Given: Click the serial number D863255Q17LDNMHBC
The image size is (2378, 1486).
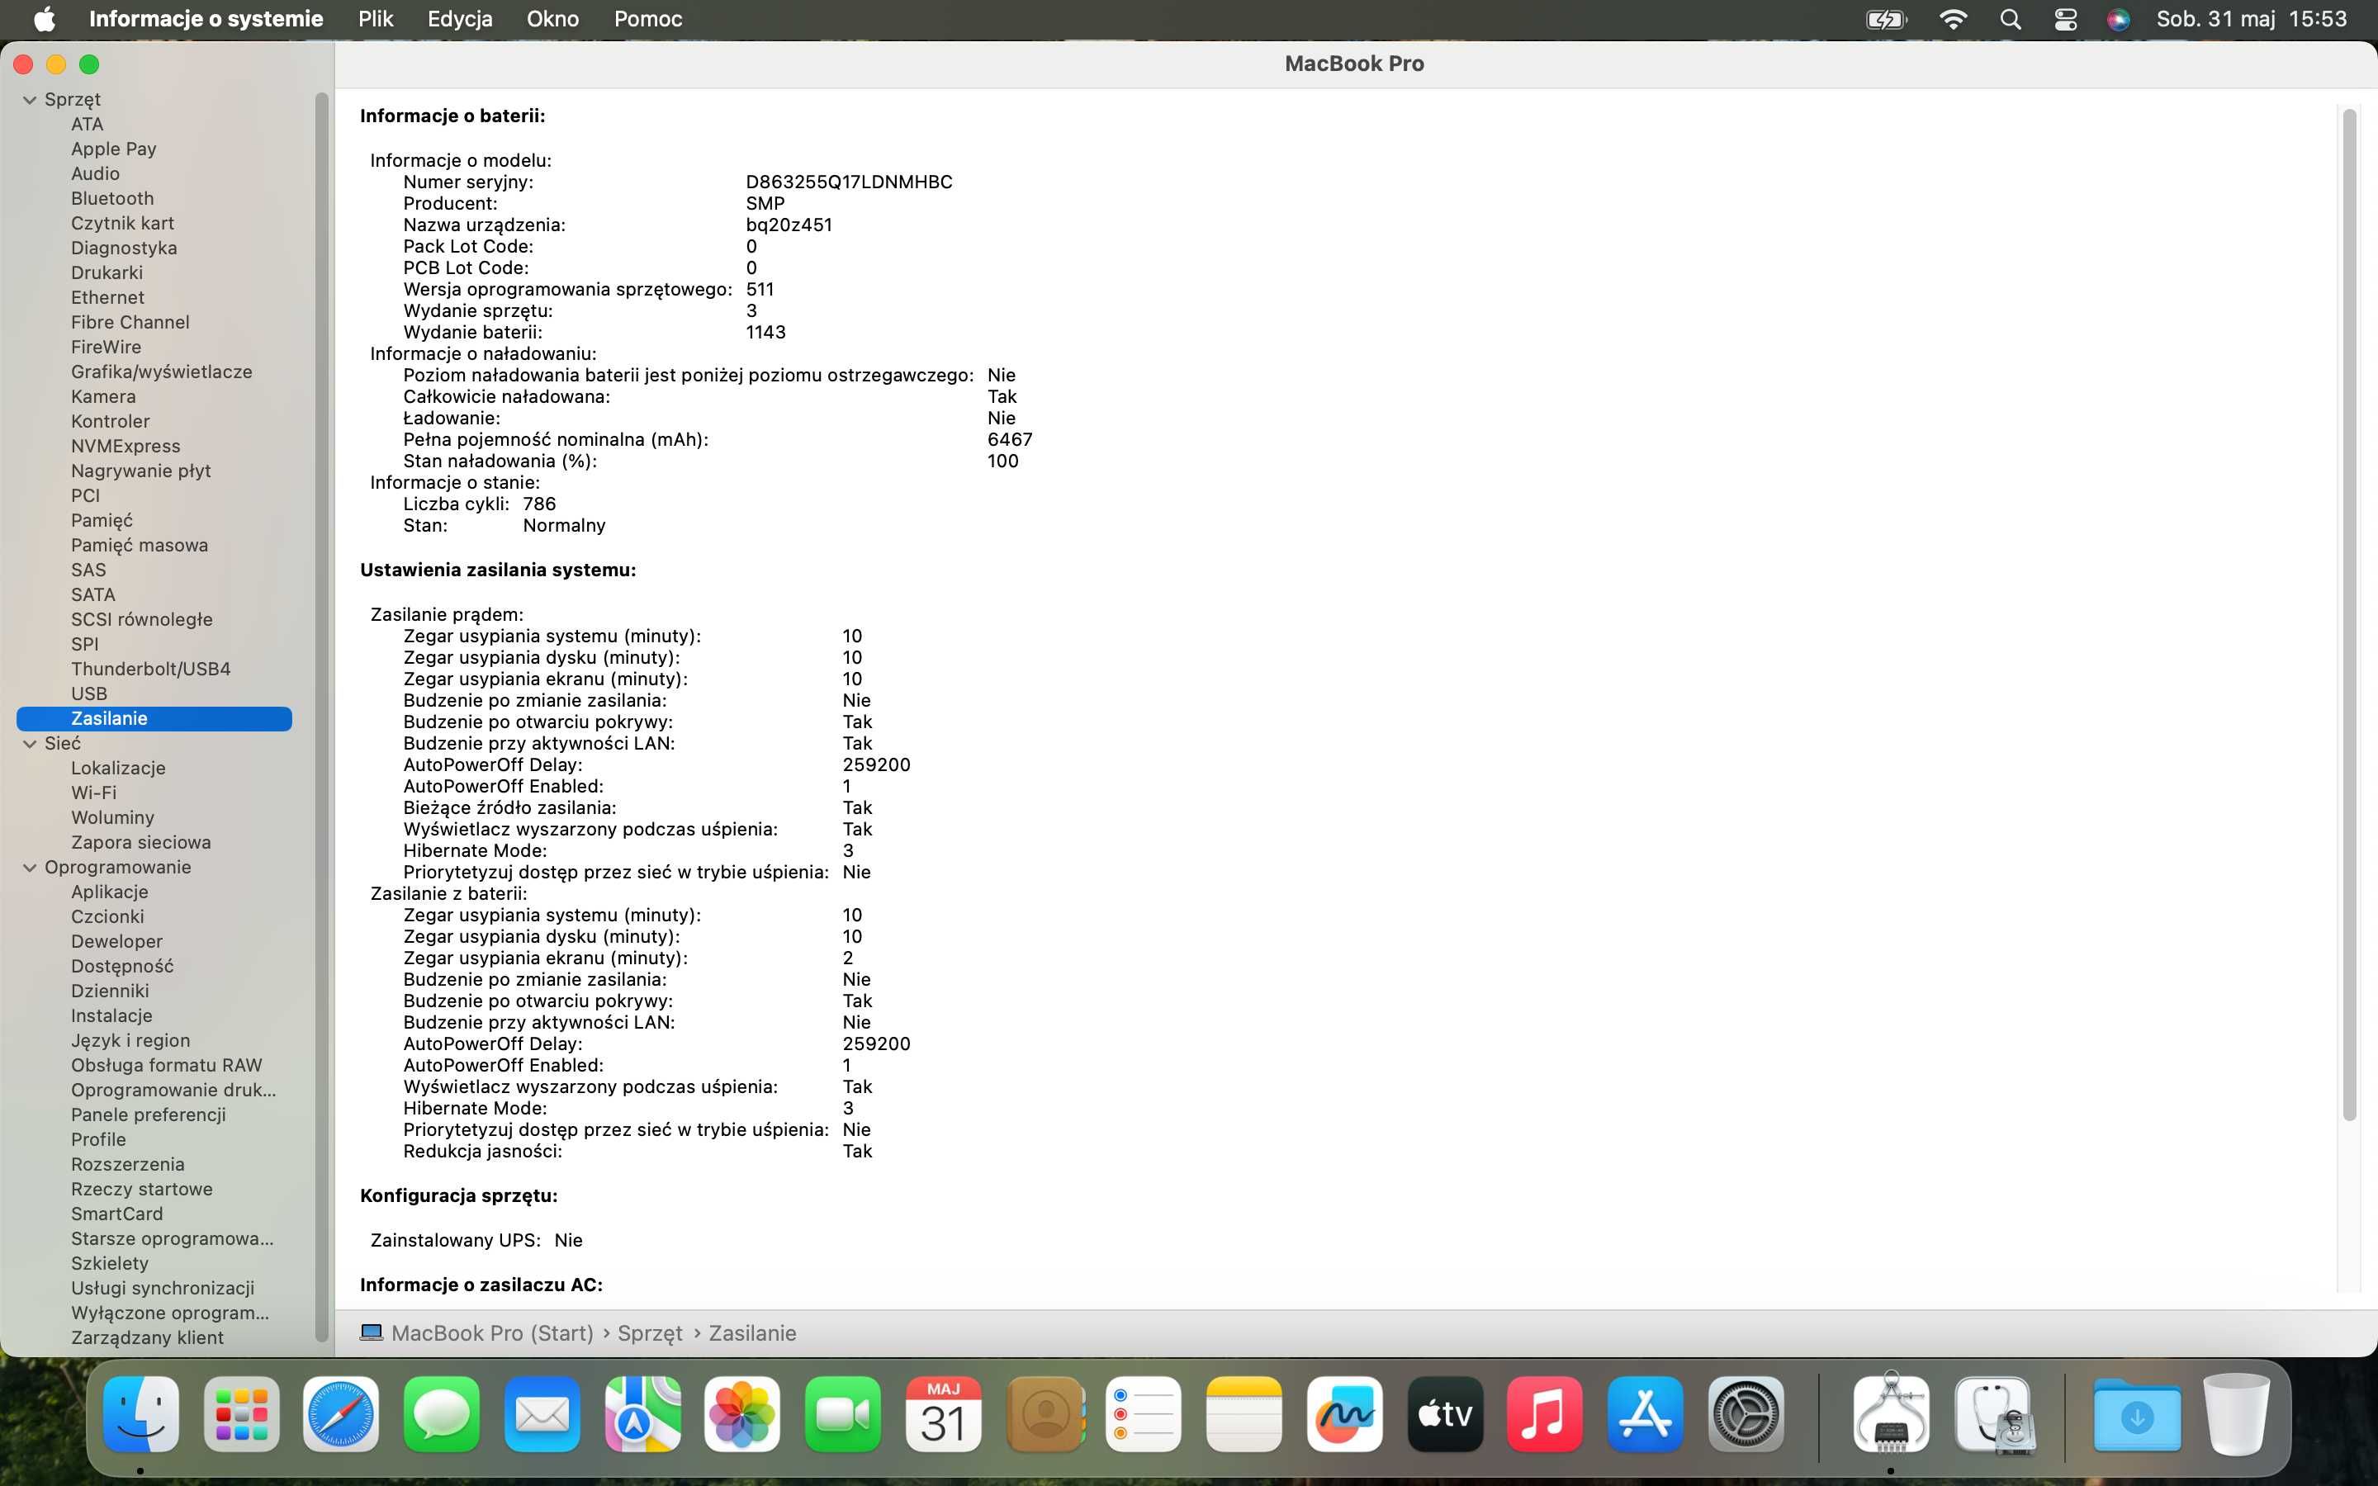Looking at the screenshot, I should [x=848, y=182].
